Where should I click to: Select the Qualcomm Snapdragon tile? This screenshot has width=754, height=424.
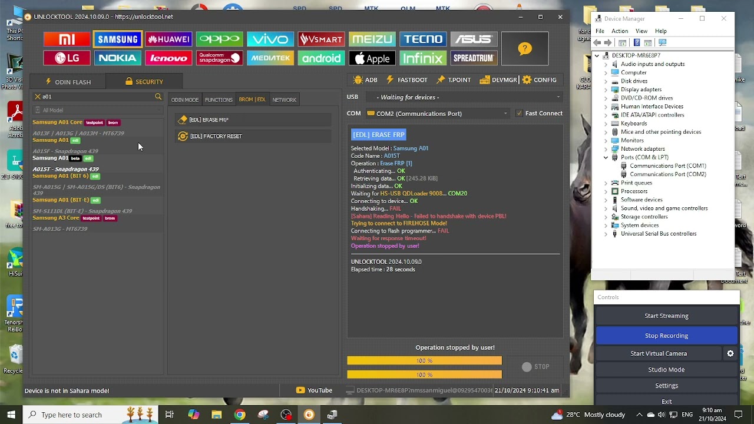220,58
